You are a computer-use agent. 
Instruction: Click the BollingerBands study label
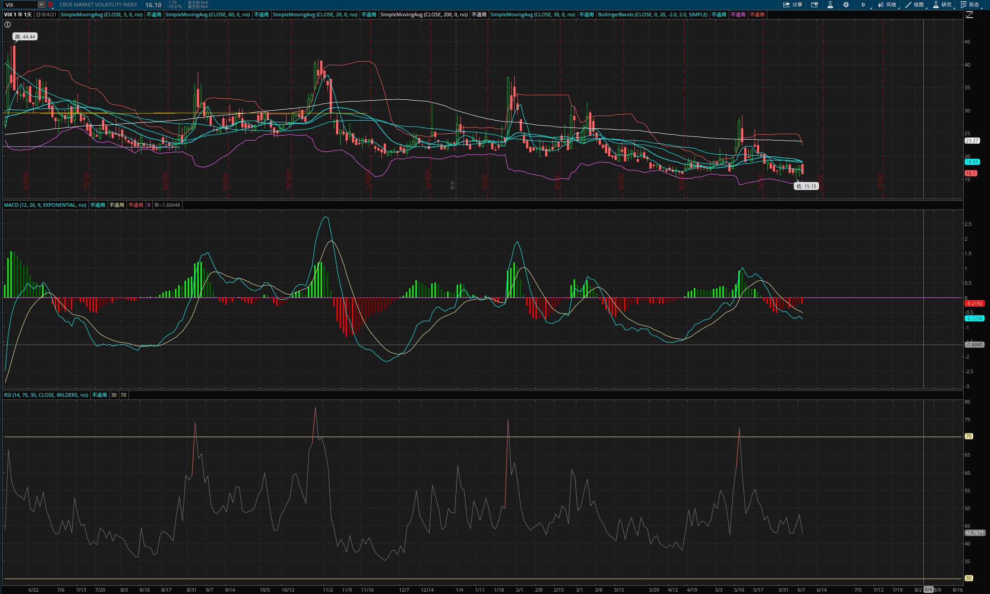[x=653, y=15]
